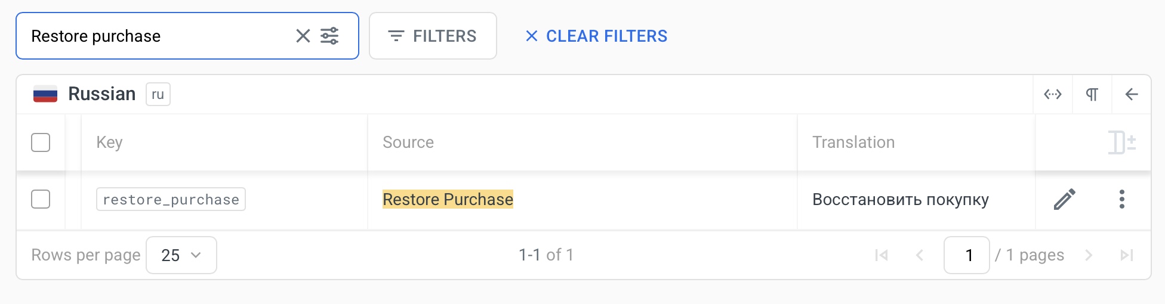
Task: Open row more options menu
Action: coord(1122,199)
